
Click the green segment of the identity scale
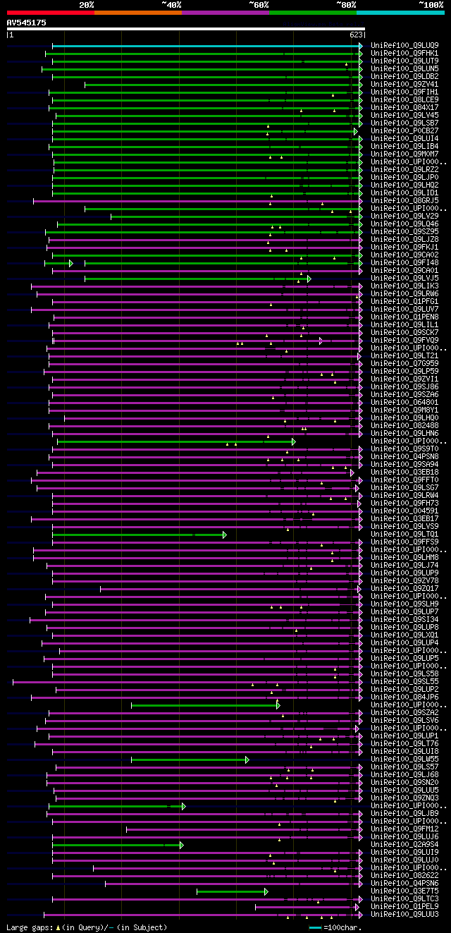(x=312, y=13)
